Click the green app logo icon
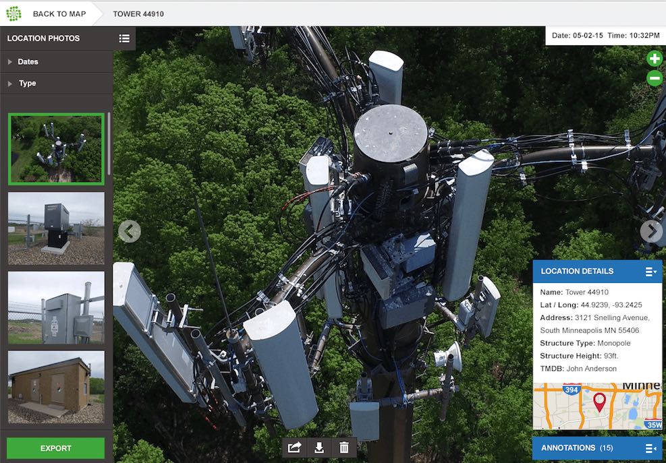 (x=13, y=13)
